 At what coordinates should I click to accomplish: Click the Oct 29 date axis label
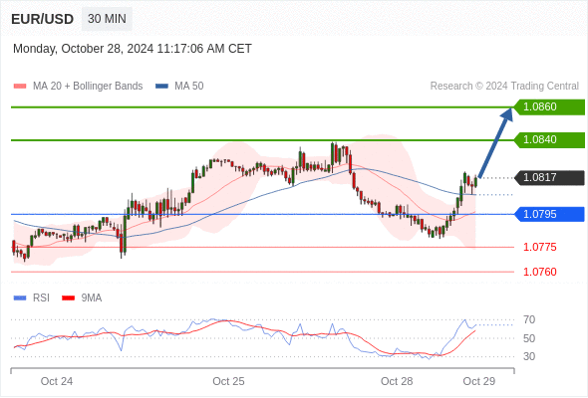pyautogui.click(x=479, y=381)
